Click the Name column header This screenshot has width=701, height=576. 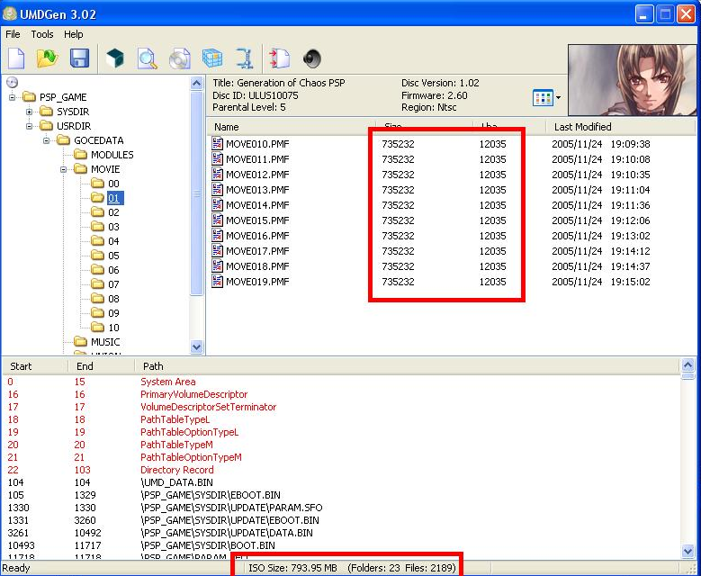(227, 127)
